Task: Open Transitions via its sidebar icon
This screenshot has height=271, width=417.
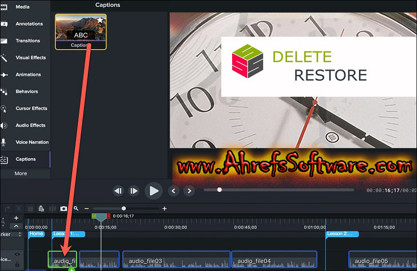Action: [4, 41]
